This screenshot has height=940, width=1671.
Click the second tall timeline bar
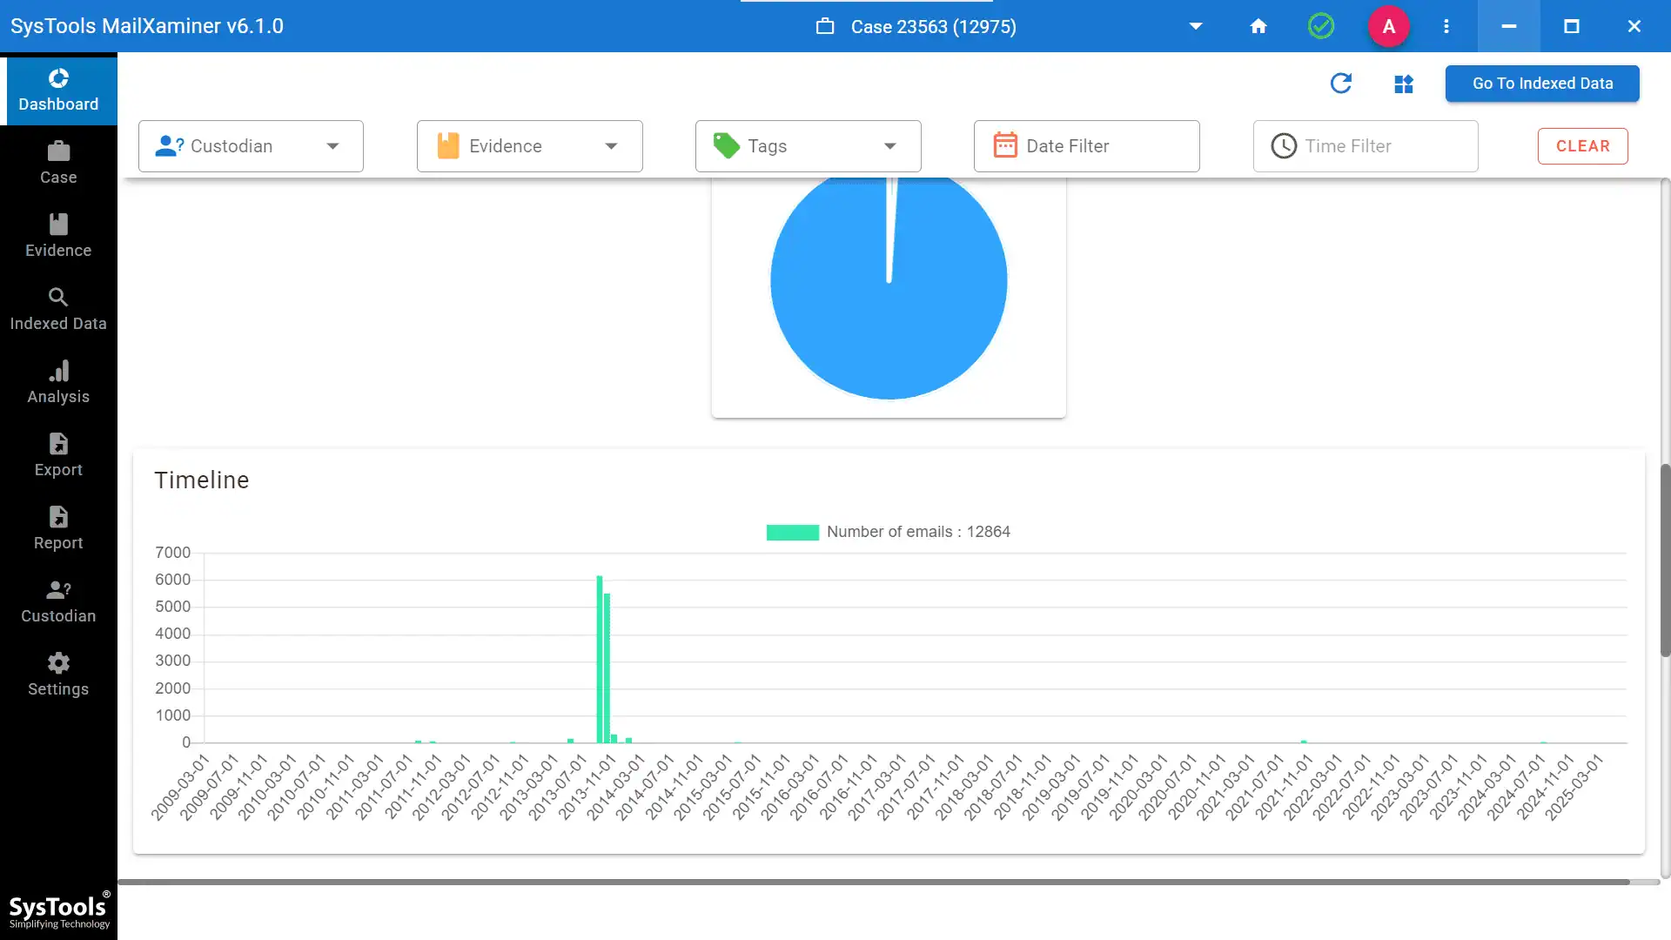pos(607,668)
